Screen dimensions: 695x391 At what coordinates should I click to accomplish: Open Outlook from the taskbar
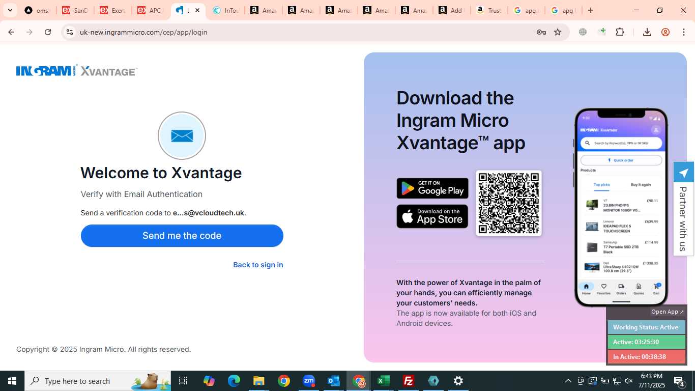(334, 381)
